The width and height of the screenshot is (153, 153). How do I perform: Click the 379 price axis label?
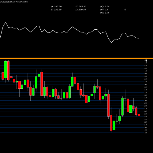coord(146,82)
